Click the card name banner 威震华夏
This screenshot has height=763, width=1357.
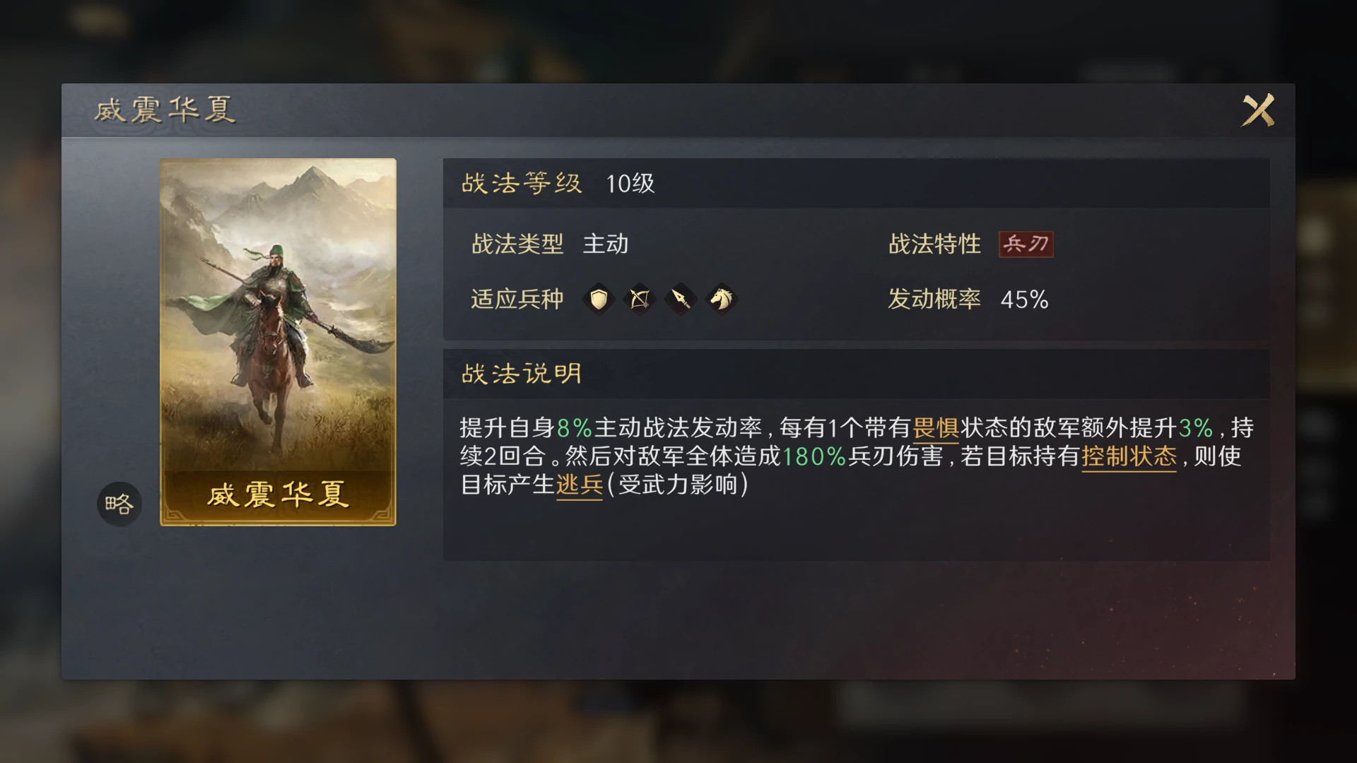[278, 495]
